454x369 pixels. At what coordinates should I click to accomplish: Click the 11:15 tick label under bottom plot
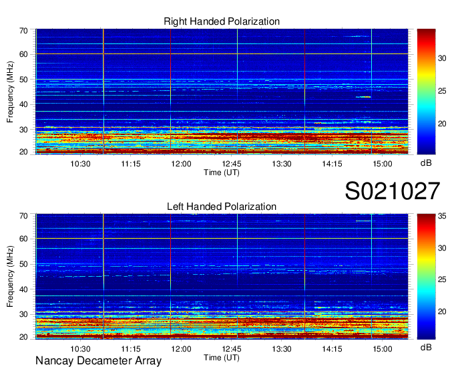pos(131,349)
